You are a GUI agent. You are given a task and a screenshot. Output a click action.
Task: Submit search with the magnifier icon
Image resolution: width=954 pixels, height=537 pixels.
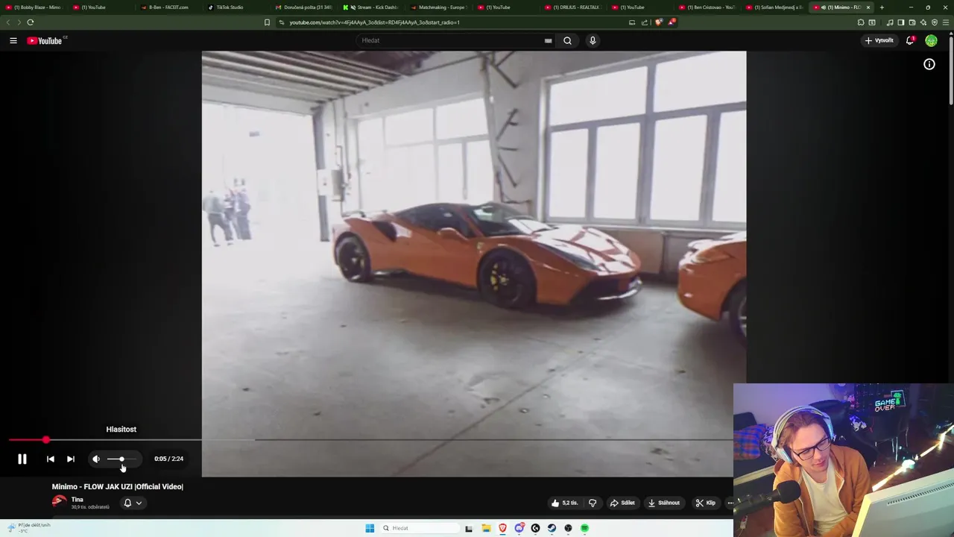[x=567, y=40]
